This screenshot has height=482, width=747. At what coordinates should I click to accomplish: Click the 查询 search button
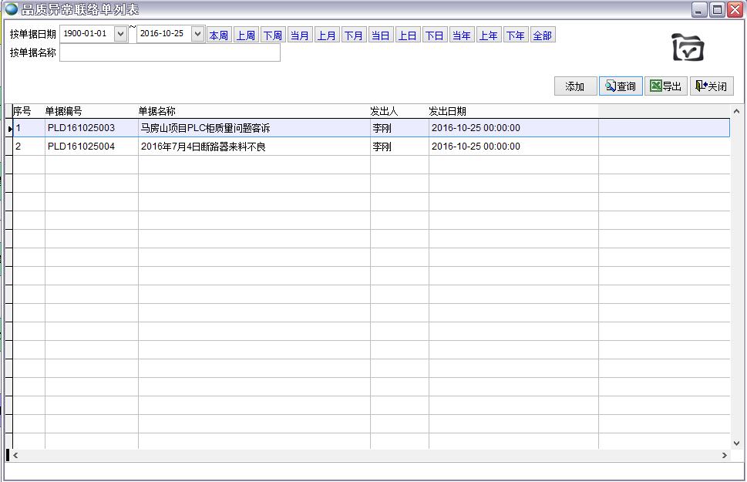[621, 86]
